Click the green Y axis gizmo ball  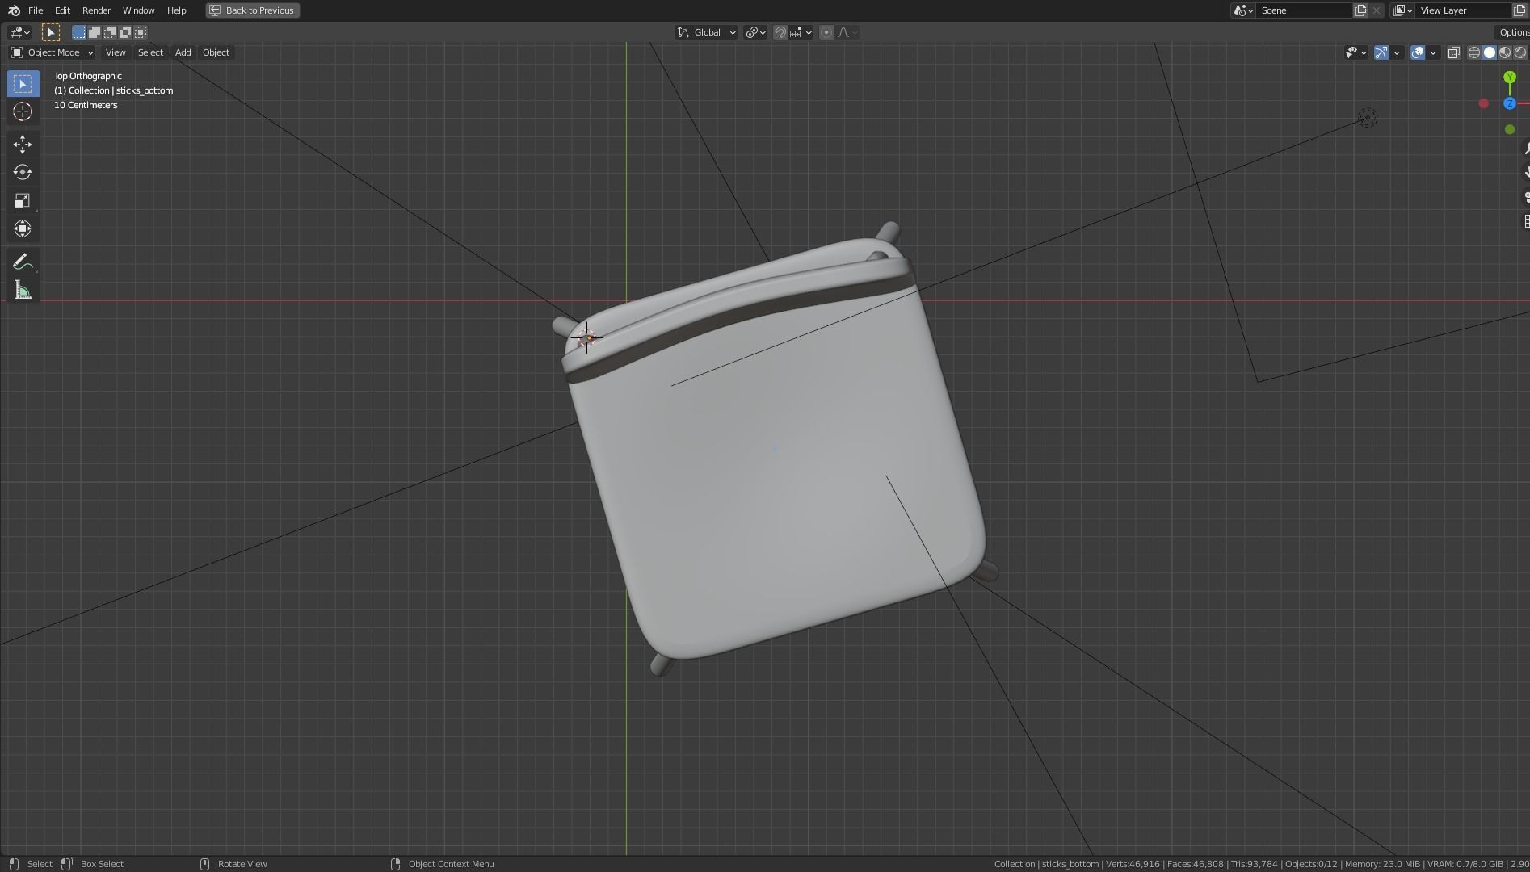point(1510,78)
